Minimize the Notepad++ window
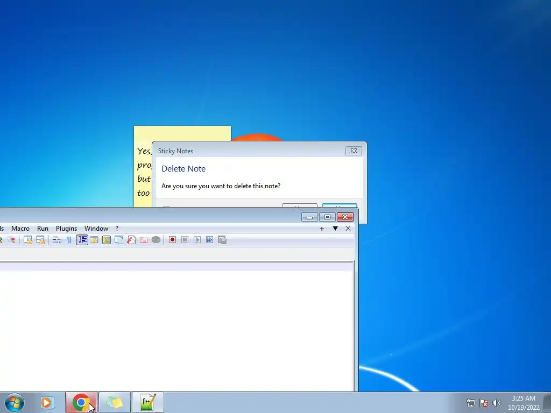The width and height of the screenshot is (551, 413). point(309,217)
